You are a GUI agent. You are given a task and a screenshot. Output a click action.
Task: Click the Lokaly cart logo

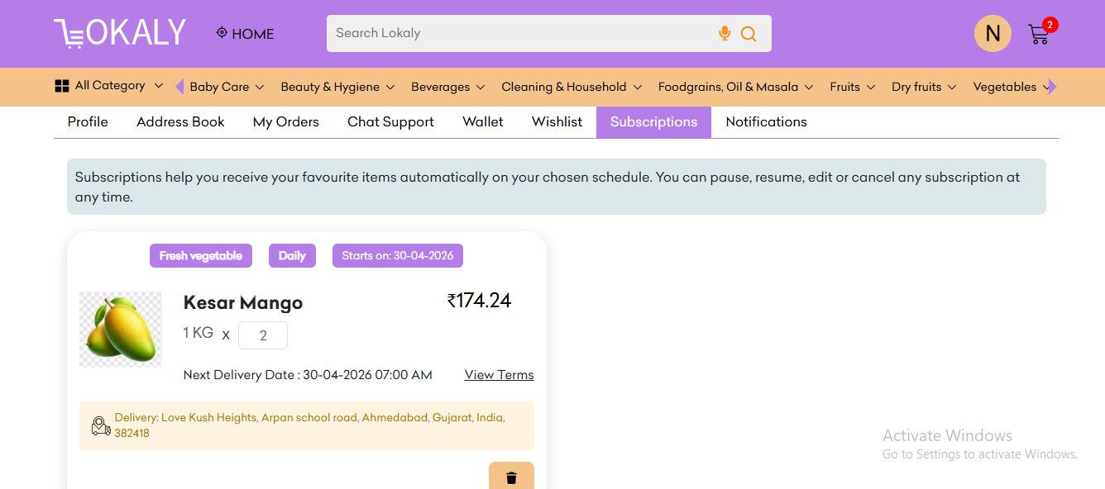120,33
